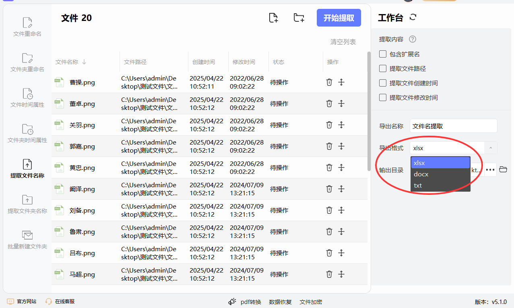This screenshot has height=308, width=514.
Task: Open the 文件夹时间属性 sidebar tab
Action: point(27,133)
